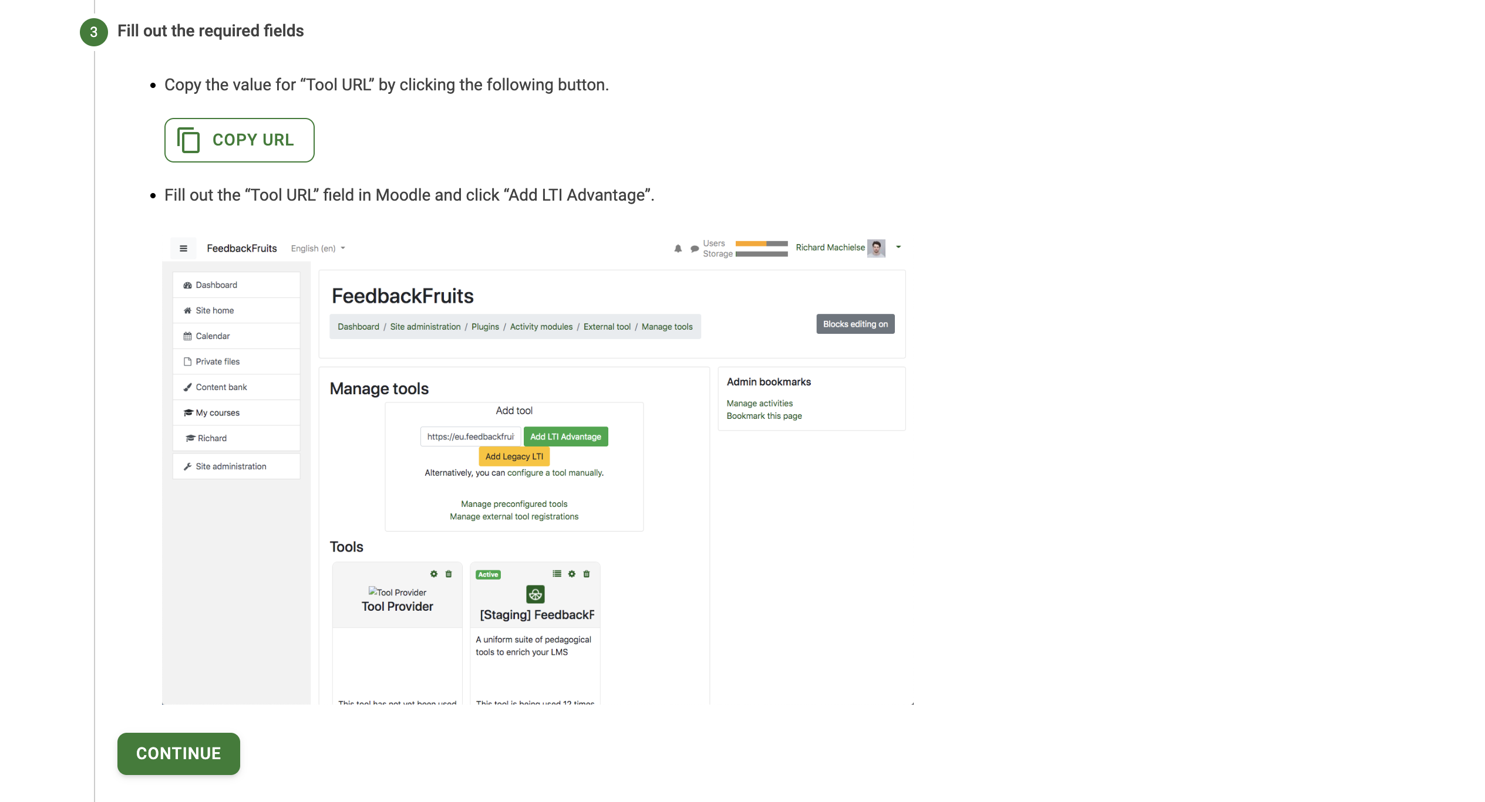Click broken image icon in Tool Provider card
Image resolution: width=1485 pixels, height=802 pixels.
(373, 591)
